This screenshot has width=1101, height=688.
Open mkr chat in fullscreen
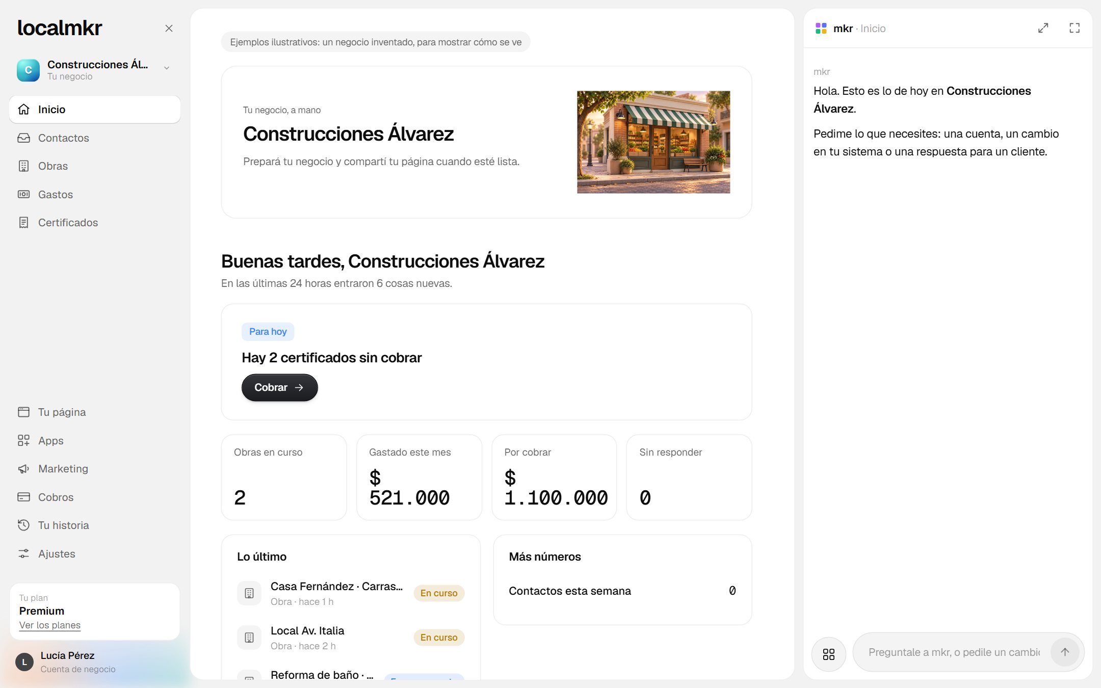[1074, 29]
